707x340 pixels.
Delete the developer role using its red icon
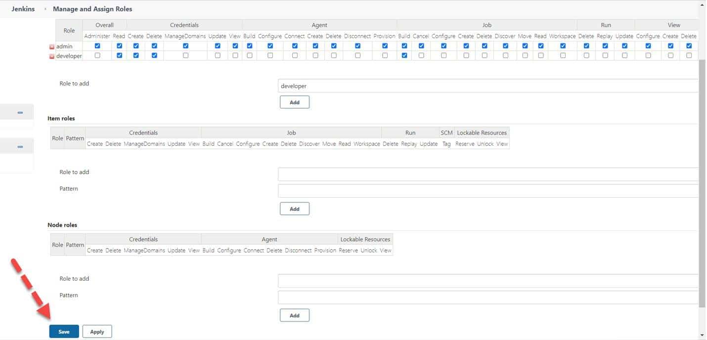pyautogui.click(x=51, y=56)
